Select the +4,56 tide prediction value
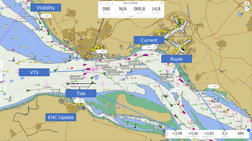 pos(193,134)
